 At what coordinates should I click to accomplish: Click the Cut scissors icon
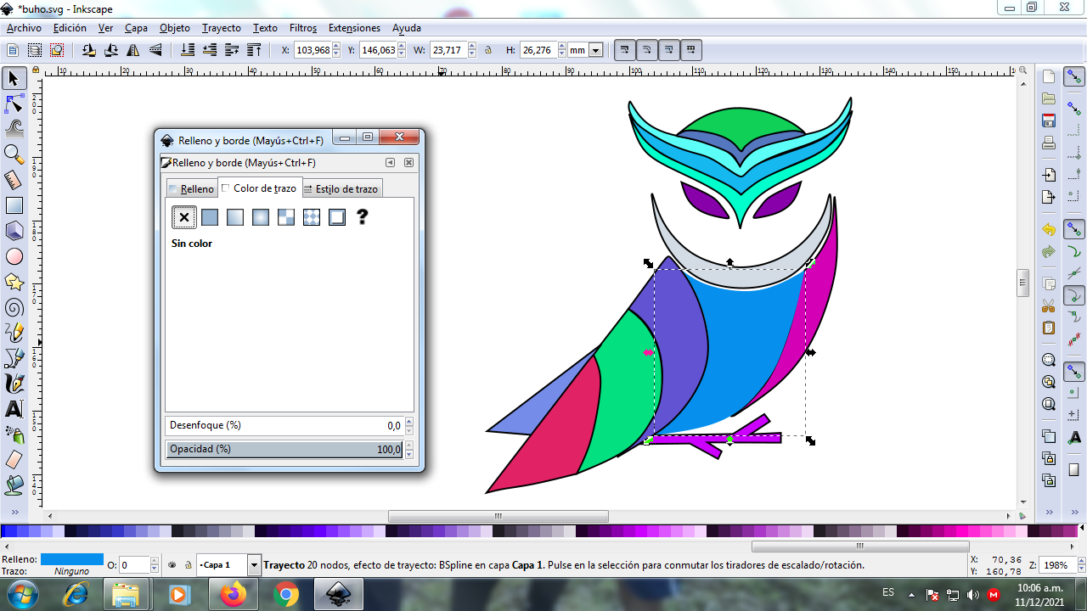1049,305
